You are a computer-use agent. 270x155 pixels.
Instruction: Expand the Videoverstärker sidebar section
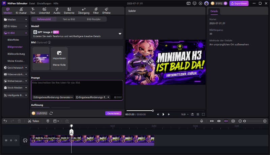(x=15, y=74)
